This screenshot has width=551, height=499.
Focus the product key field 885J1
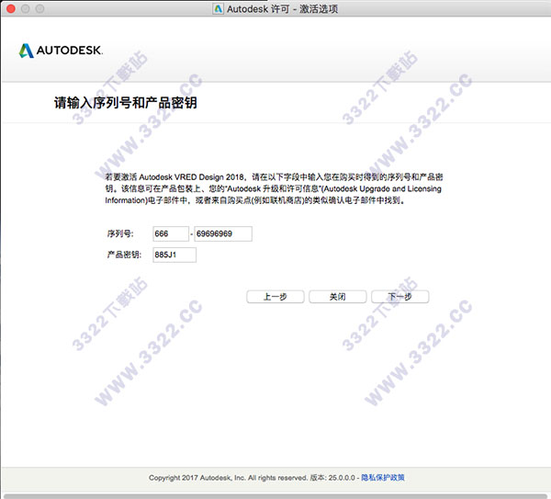[174, 255]
